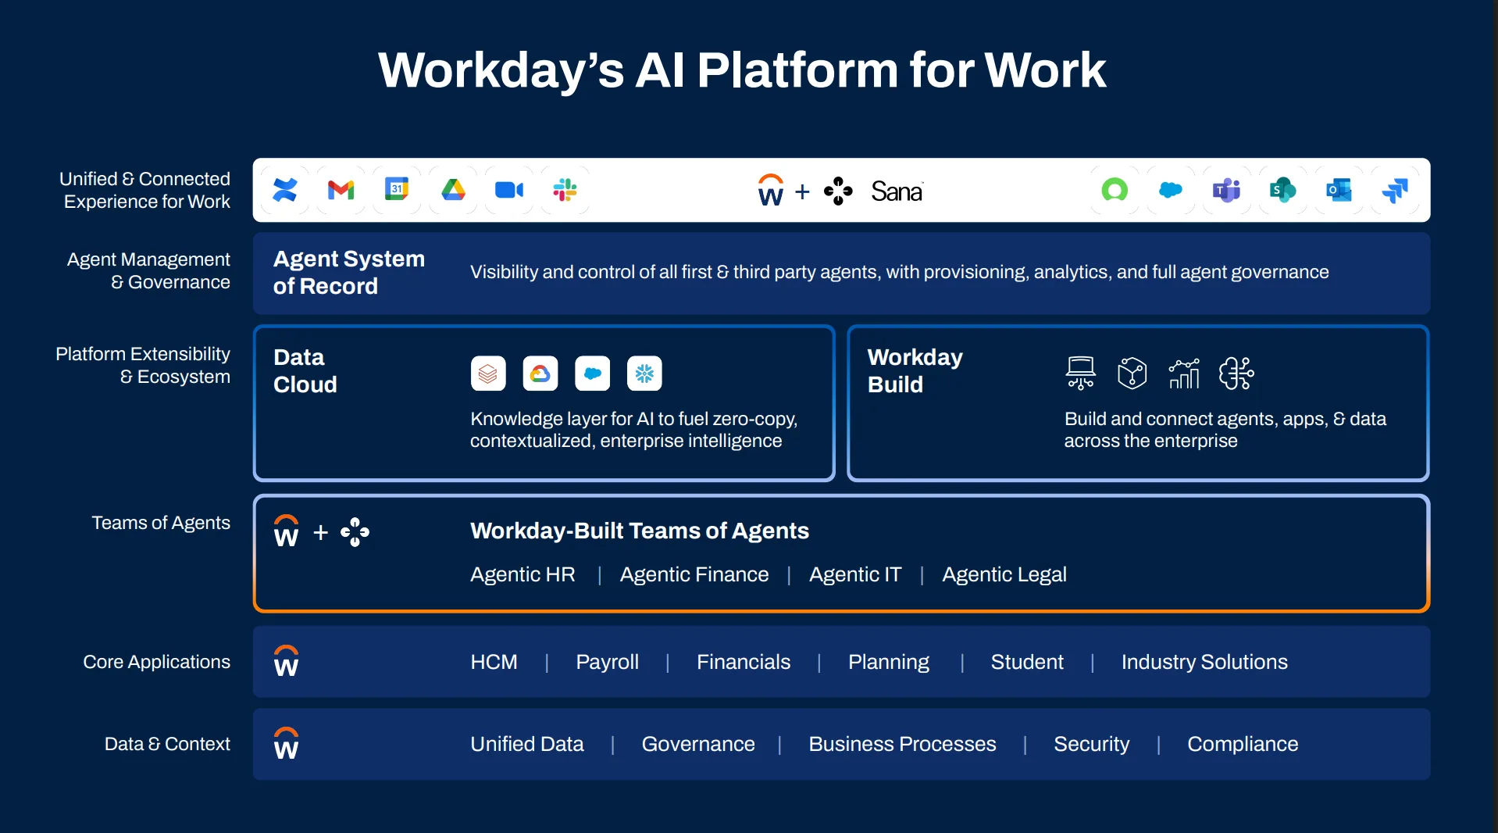The width and height of the screenshot is (1498, 833).
Task: Click the Teams of Agents side label
Action: point(161,523)
